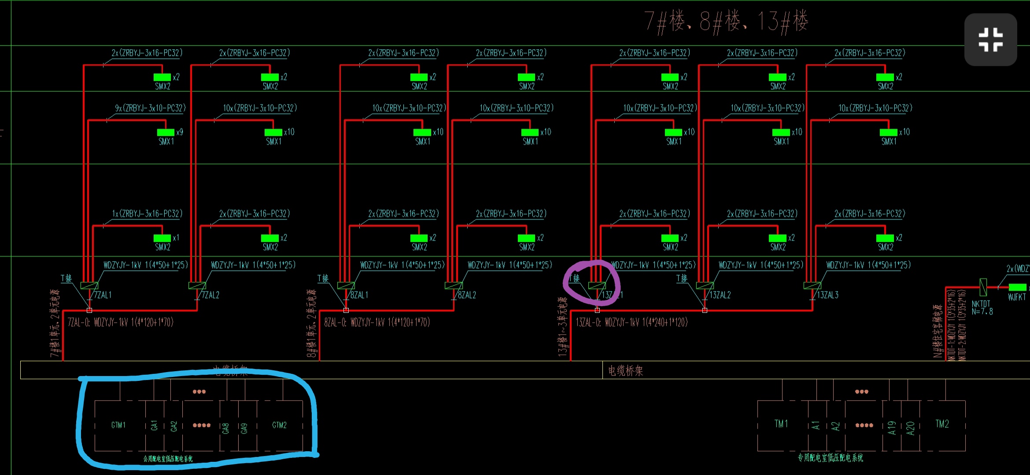The width and height of the screenshot is (1030, 475).
Task: Select the "公用配电室低压配电系统" caption
Action: 168,459
